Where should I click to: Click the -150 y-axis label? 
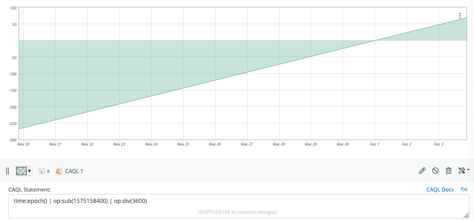click(x=12, y=90)
